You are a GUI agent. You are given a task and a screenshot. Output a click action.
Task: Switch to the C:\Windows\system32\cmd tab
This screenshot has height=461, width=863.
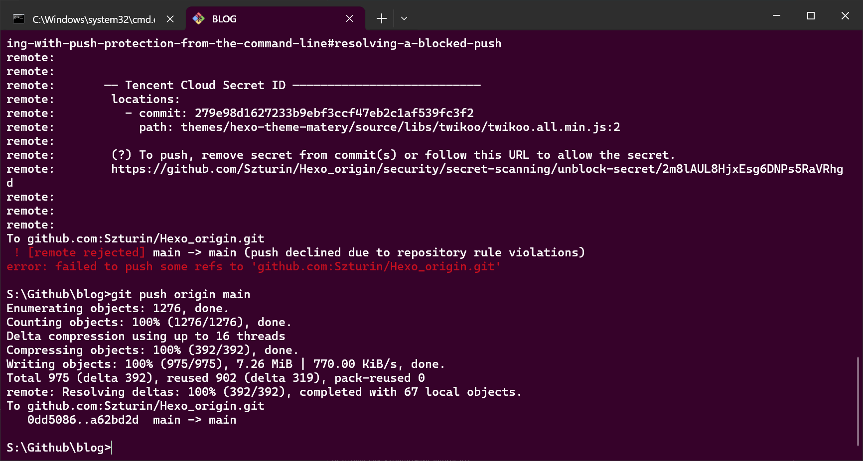point(94,19)
